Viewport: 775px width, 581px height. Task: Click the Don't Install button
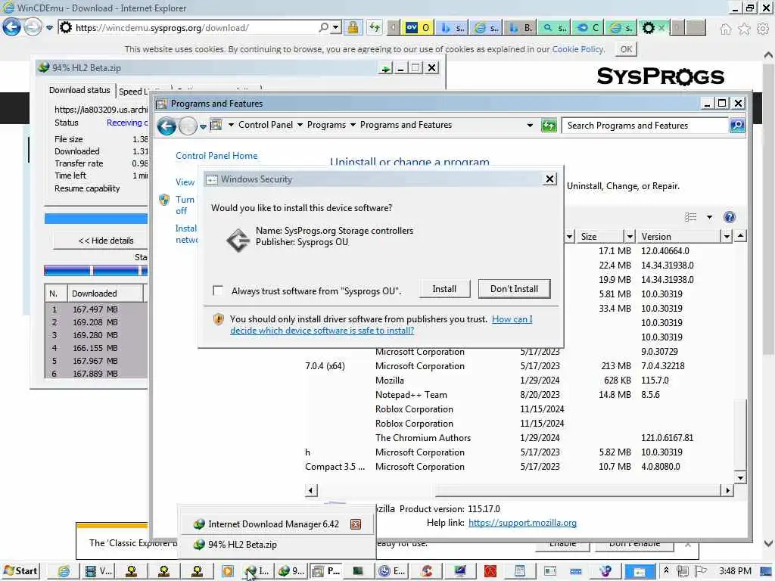[x=514, y=289]
